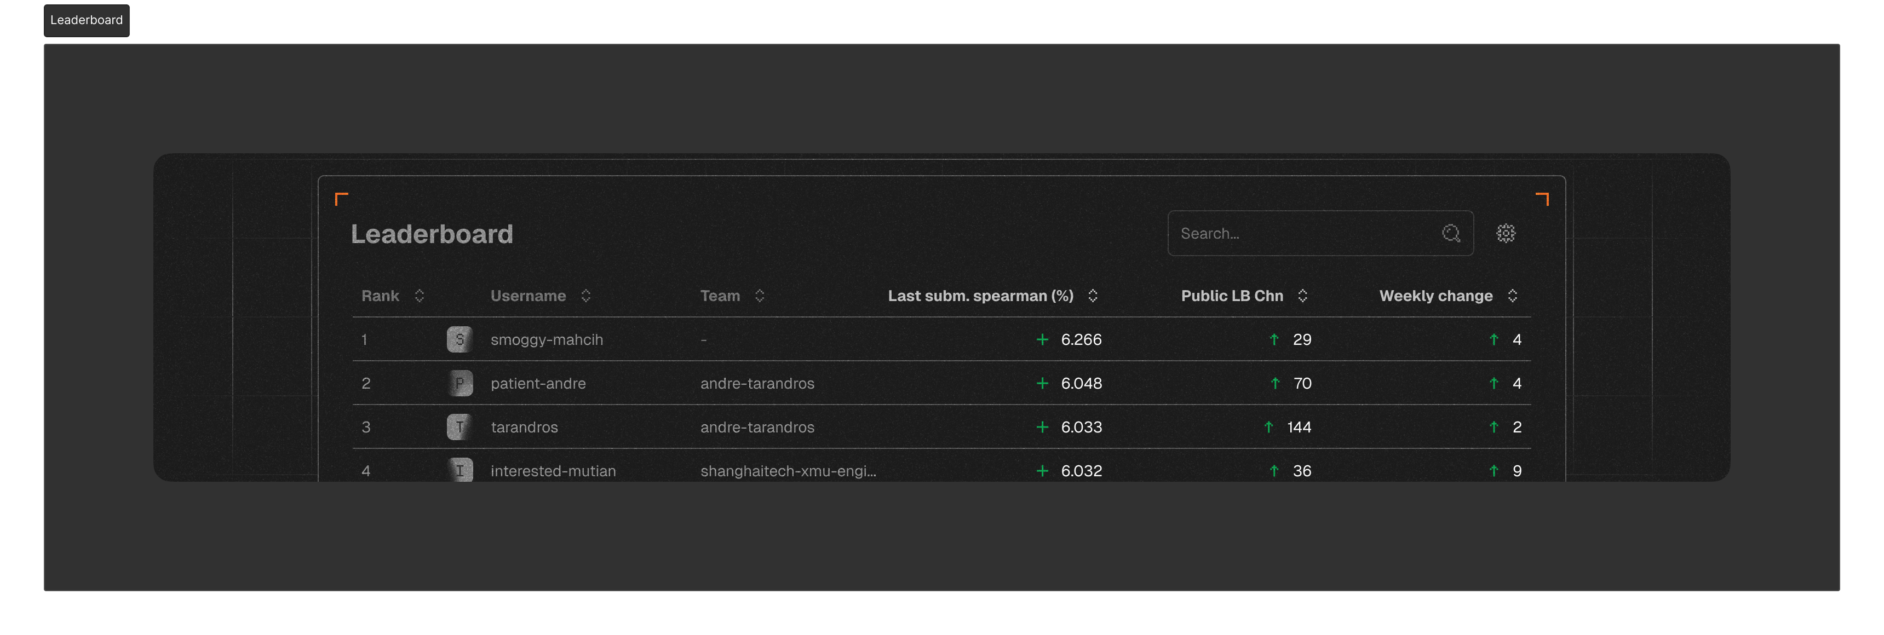Click the search magnifier icon

pyautogui.click(x=1450, y=233)
